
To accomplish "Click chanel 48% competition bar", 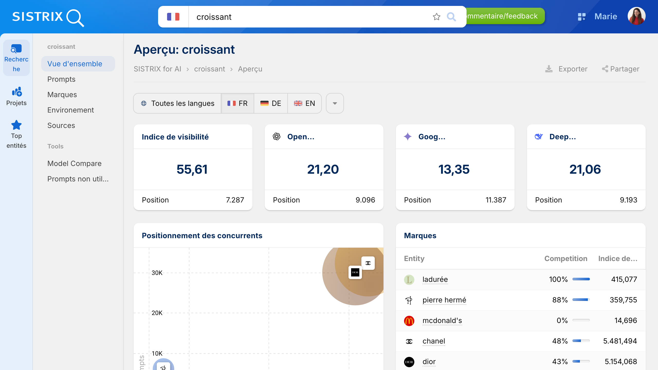I will click(x=581, y=341).
